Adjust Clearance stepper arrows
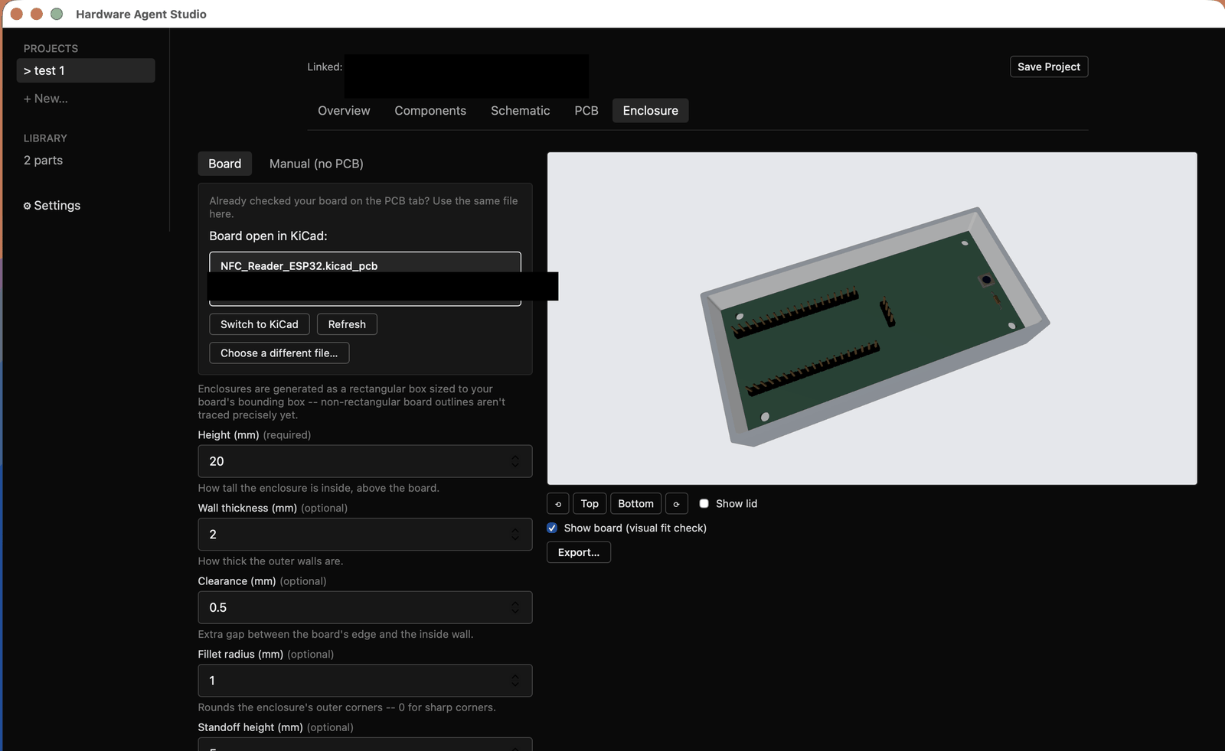The width and height of the screenshot is (1225, 751). 515,607
